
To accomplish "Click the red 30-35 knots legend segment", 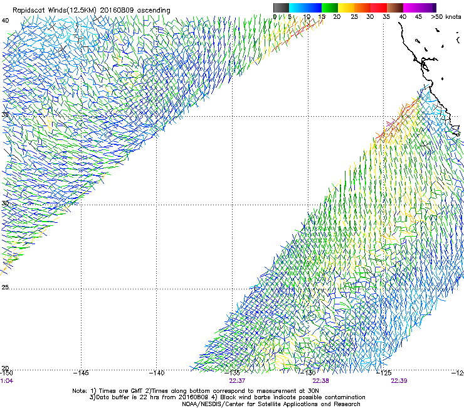I will click(x=379, y=8).
